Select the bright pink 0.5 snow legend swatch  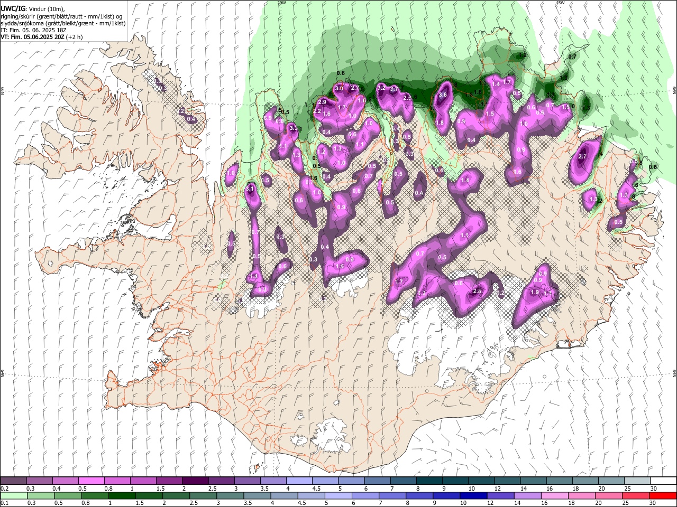(x=92, y=481)
